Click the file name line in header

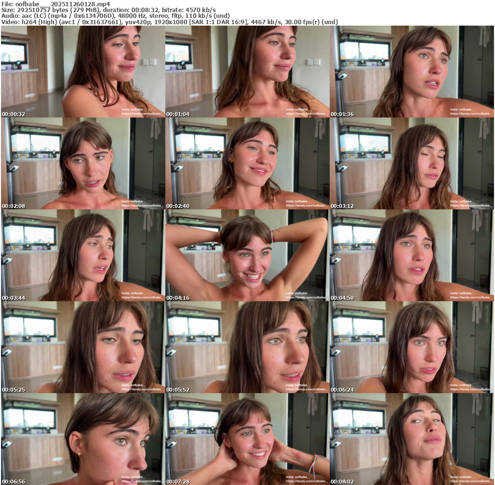(x=56, y=4)
